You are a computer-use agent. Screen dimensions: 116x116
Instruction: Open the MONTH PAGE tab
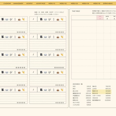click(41, 4)
